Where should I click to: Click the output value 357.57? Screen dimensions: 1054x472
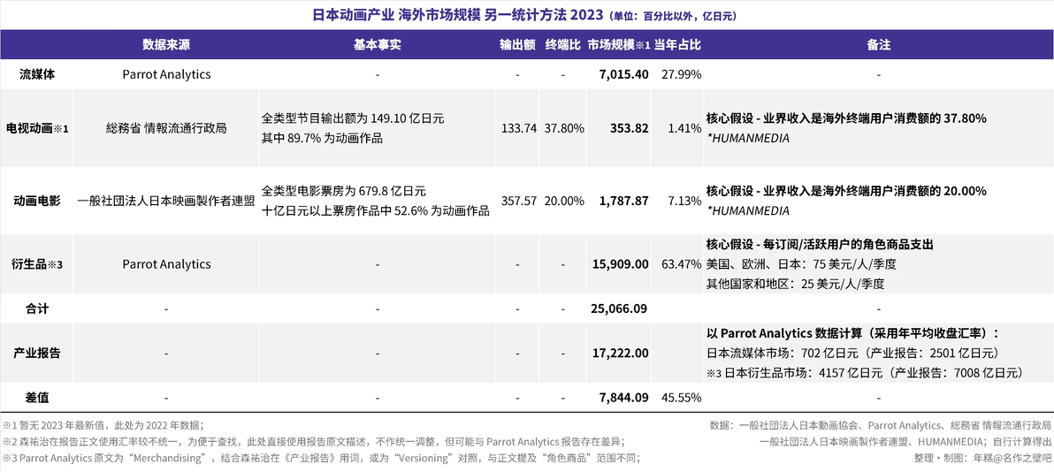(519, 201)
